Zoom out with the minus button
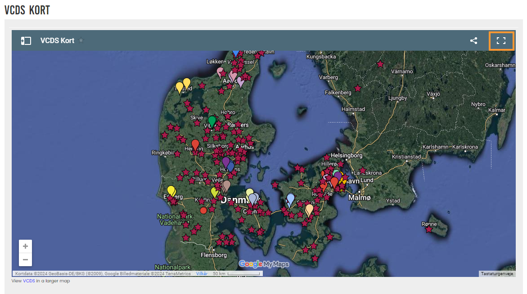The height and width of the screenshot is (294, 527). (x=25, y=259)
